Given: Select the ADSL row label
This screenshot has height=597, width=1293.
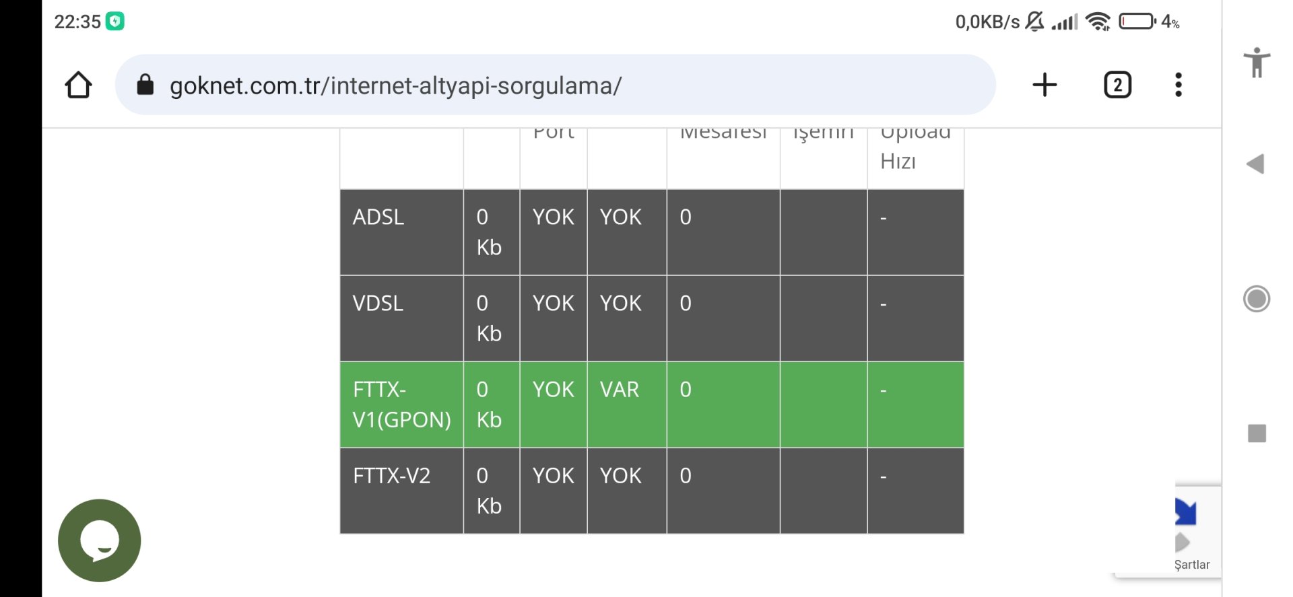Looking at the screenshot, I should click(x=378, y=217).
